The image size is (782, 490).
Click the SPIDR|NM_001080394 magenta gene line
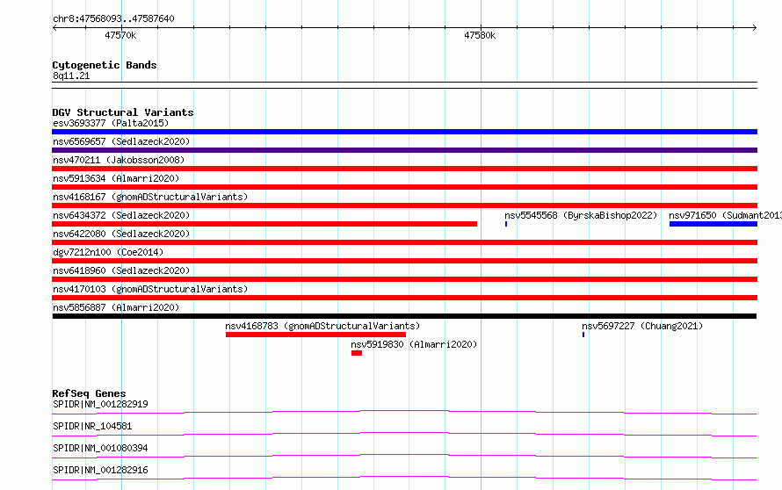(404, 456)
